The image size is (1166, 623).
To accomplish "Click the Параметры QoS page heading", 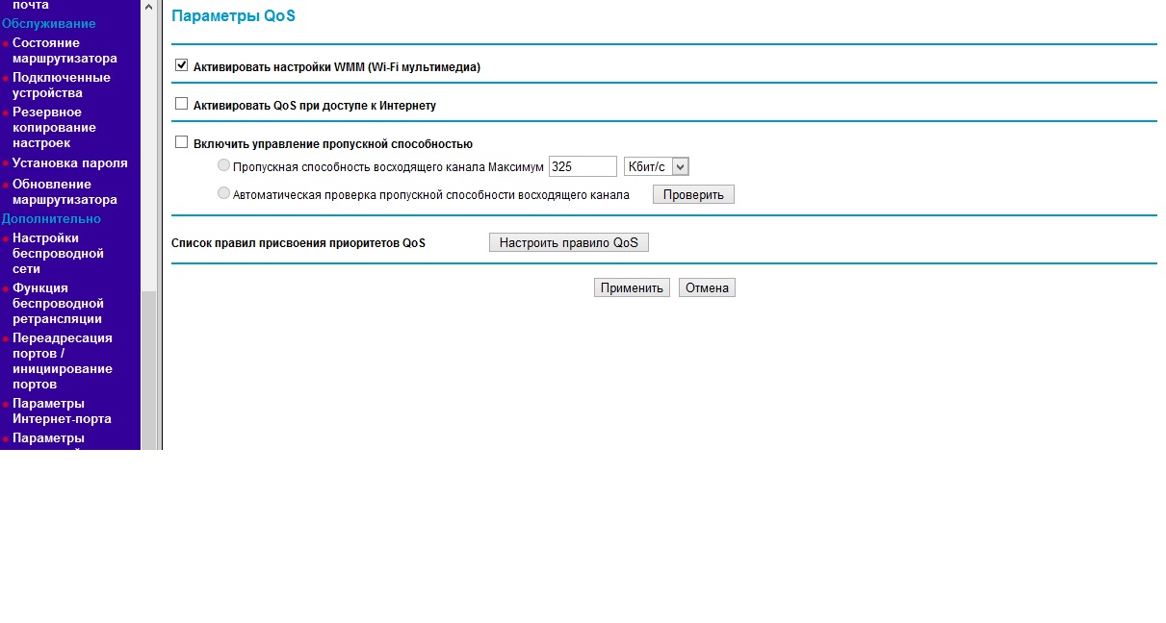I will click(x=233, y=16).
